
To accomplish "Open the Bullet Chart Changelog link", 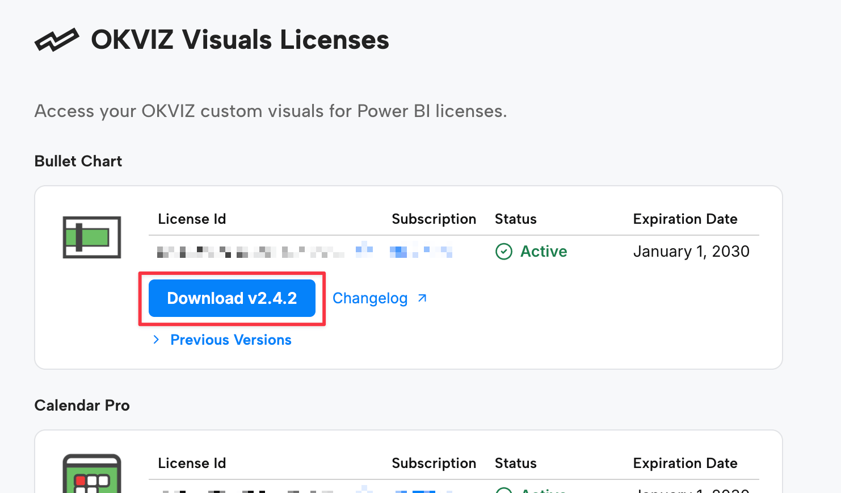I will (370, 298).
